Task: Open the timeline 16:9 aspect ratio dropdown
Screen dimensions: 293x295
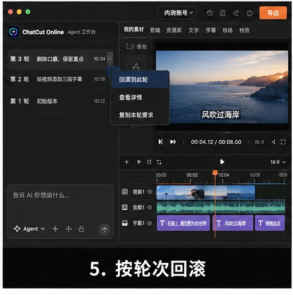Action: pos(278,162)
